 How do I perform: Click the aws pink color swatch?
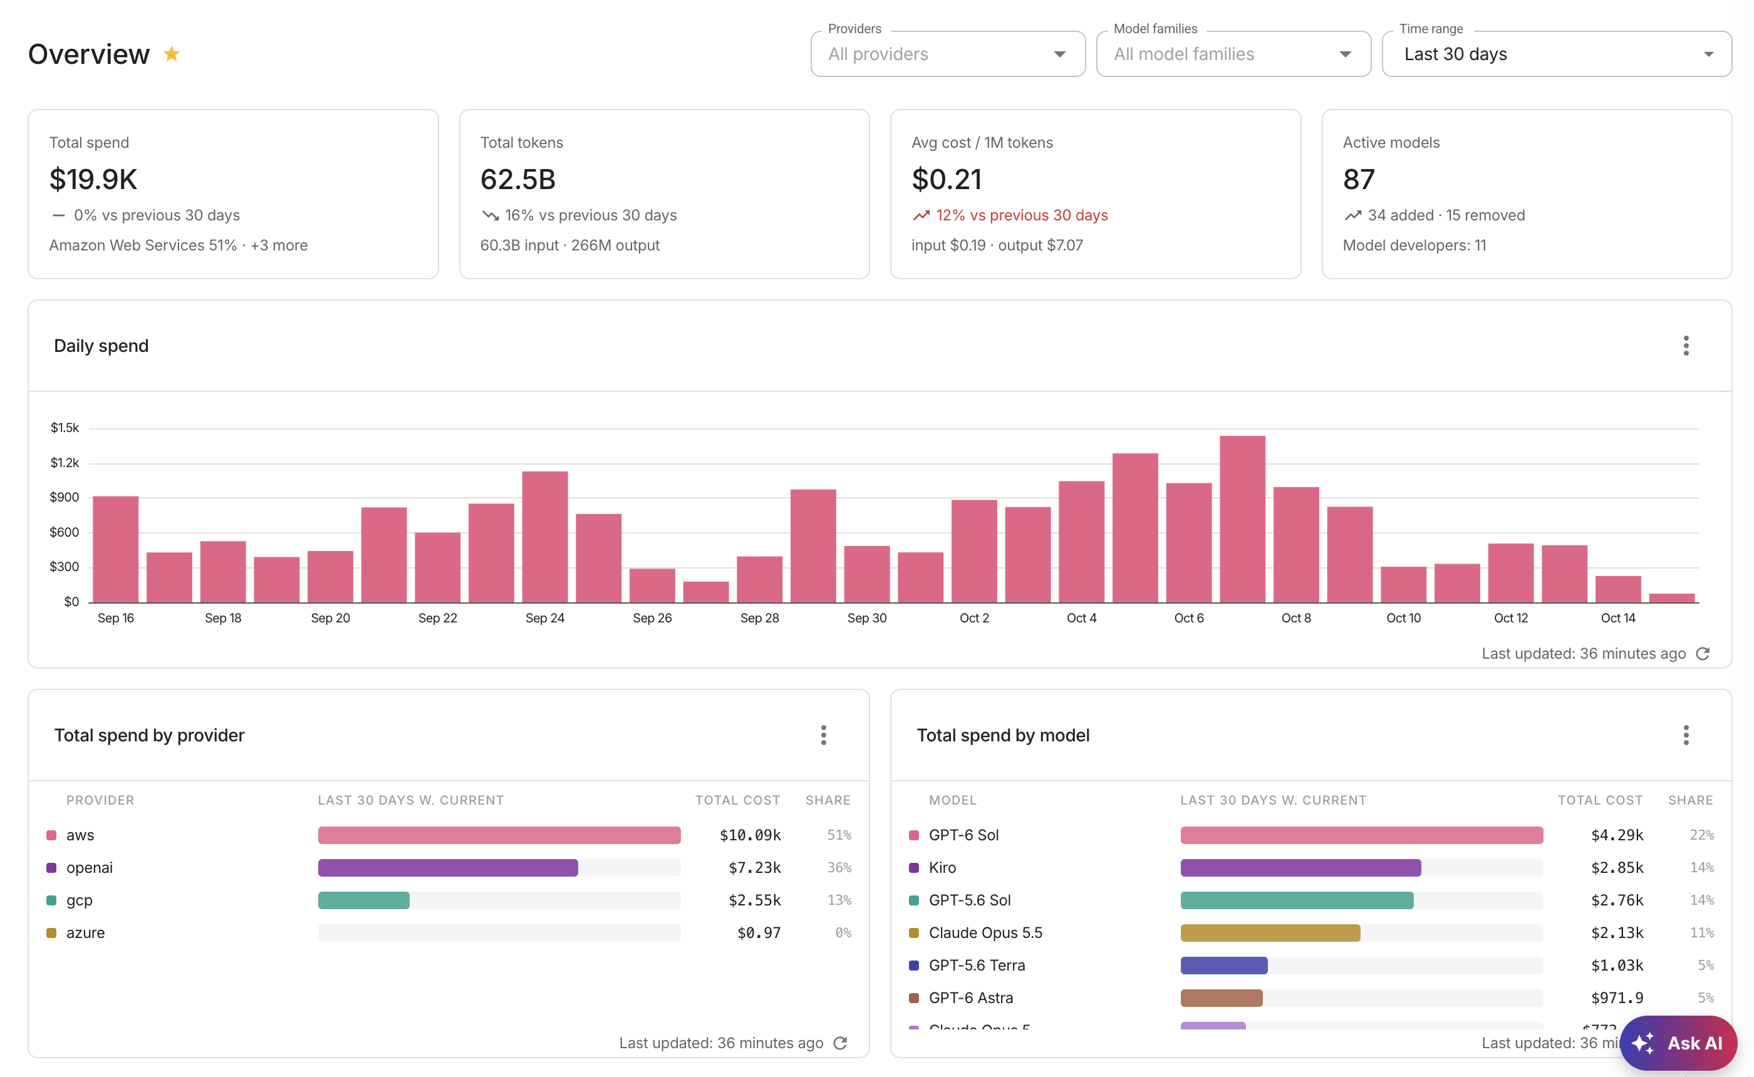point(51,835)
